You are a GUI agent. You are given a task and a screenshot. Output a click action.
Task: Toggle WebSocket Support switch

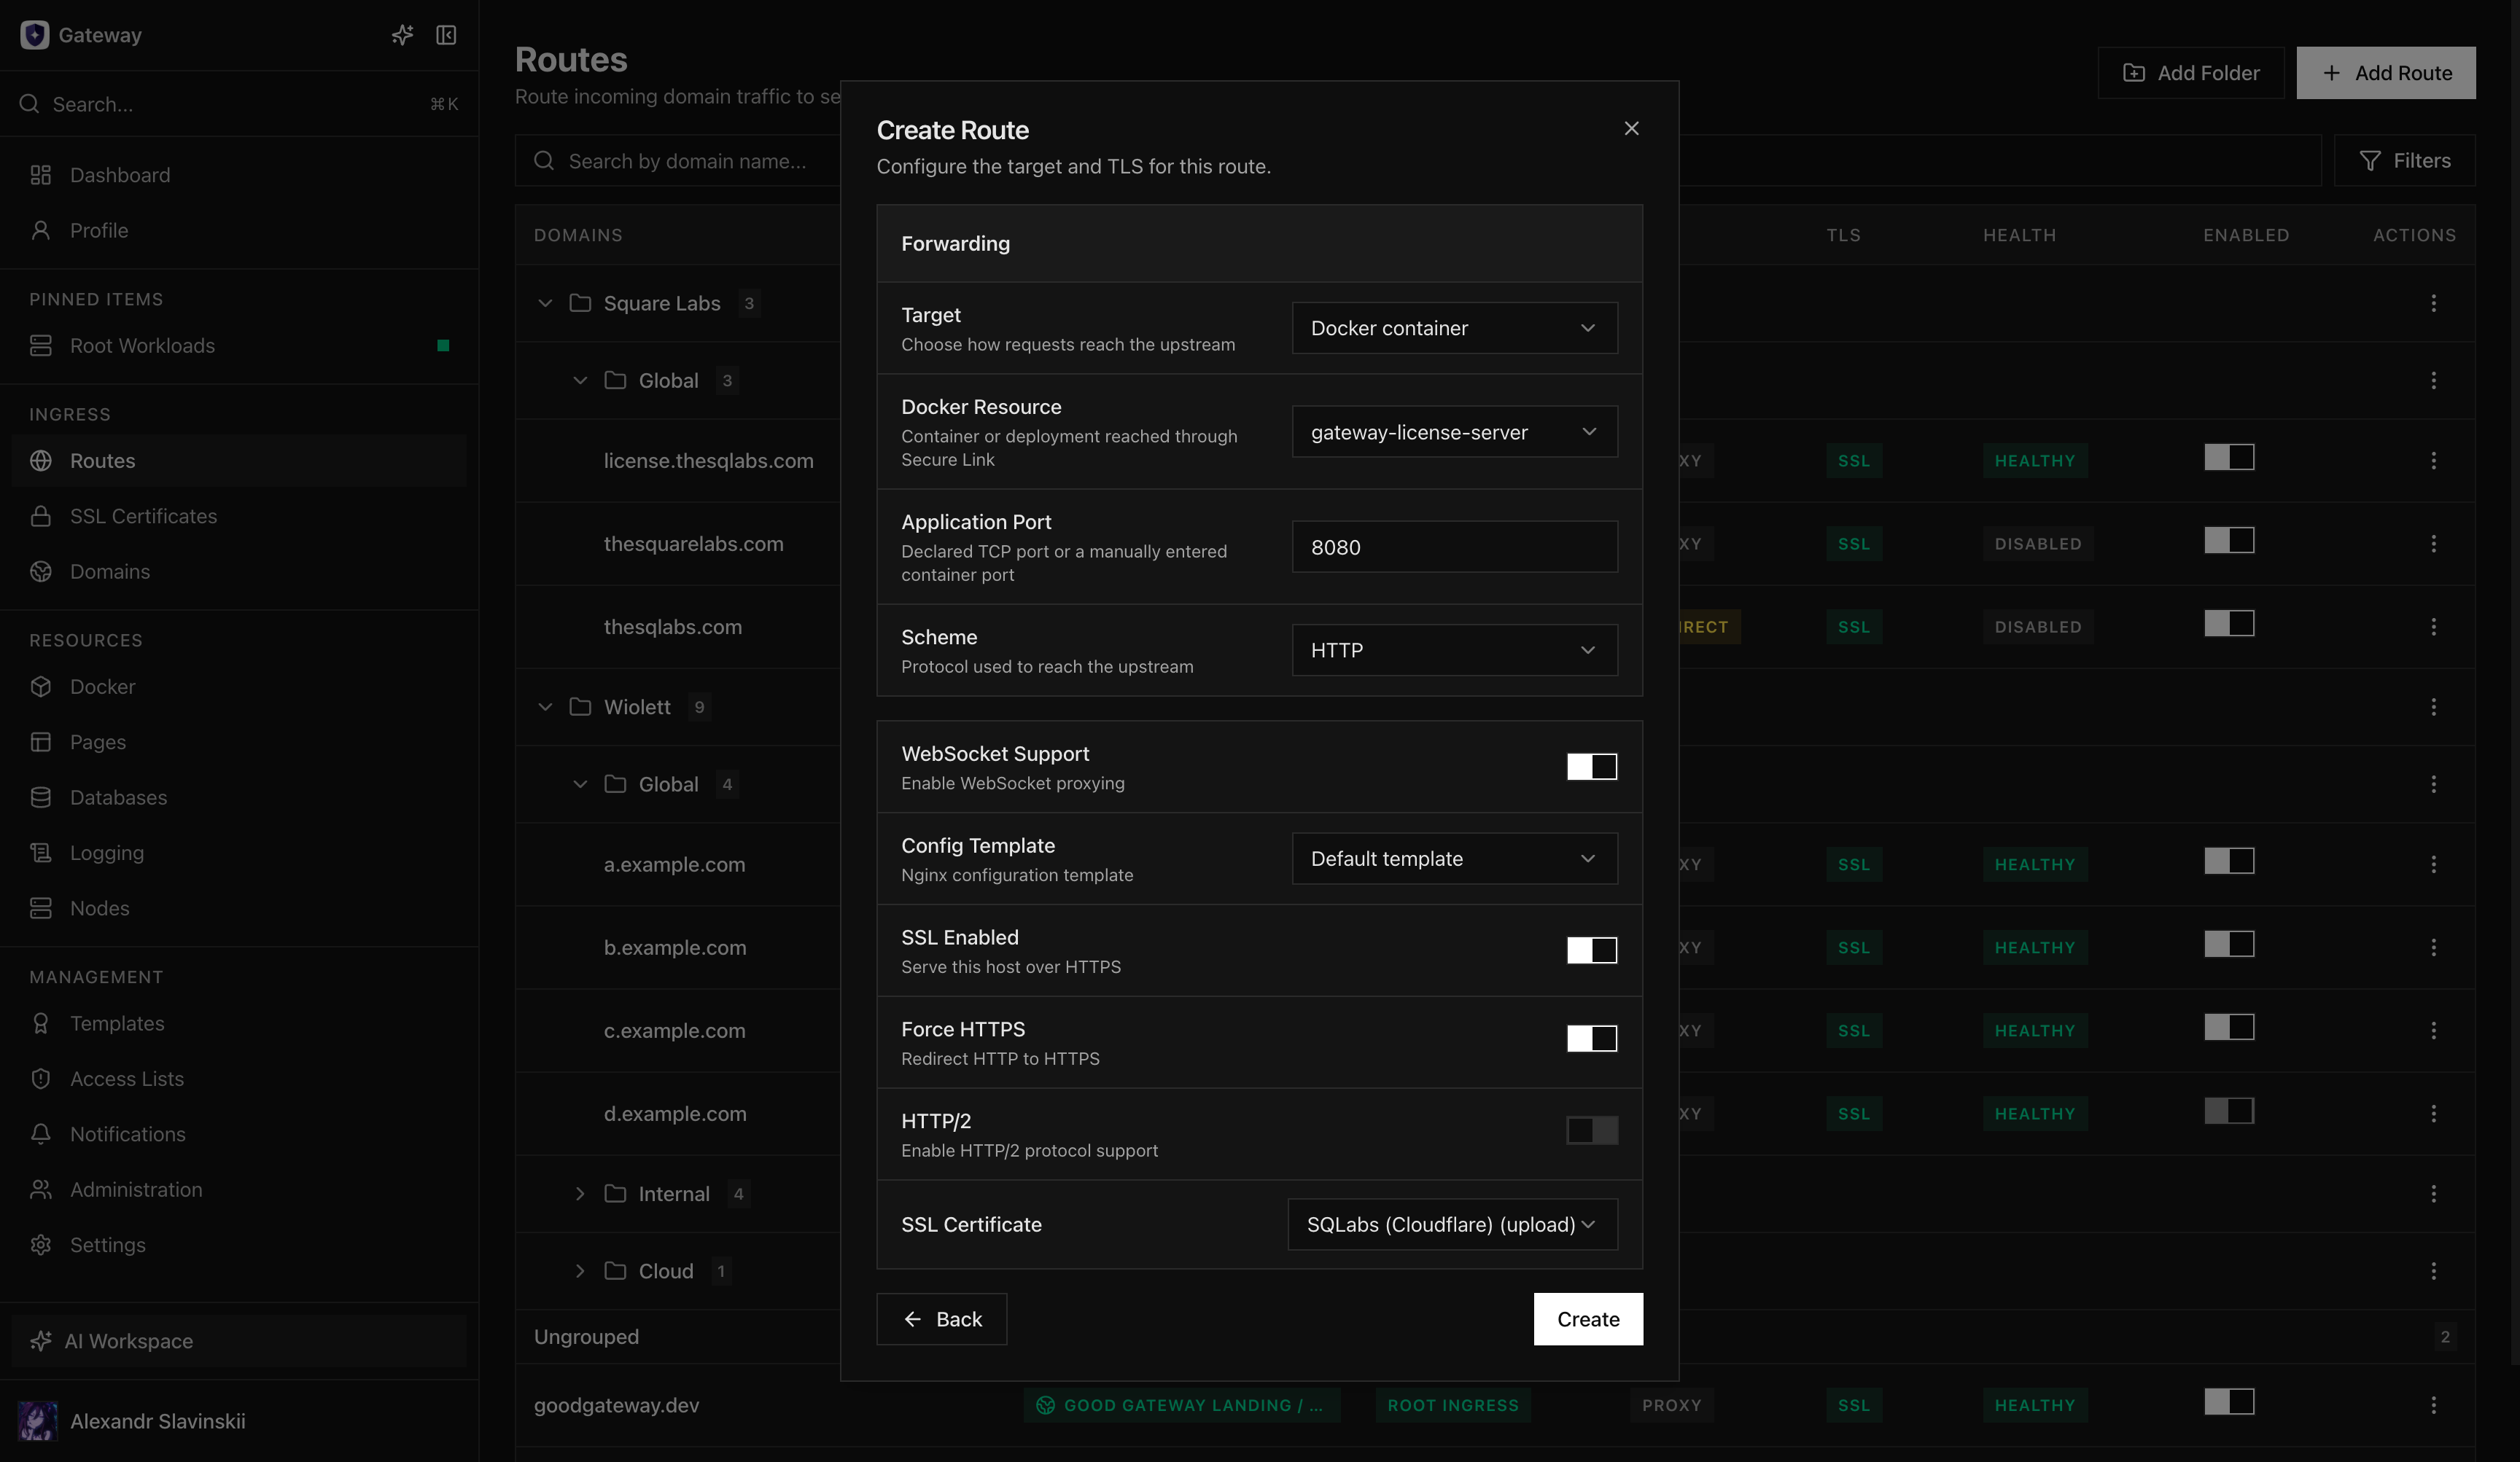tap(1591, 767)
